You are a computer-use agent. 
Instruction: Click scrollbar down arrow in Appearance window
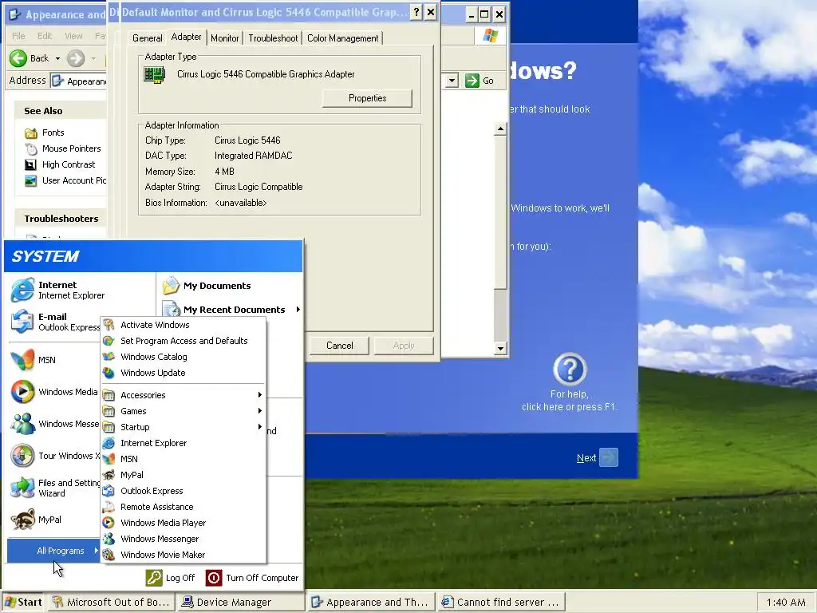pos(500,348)
